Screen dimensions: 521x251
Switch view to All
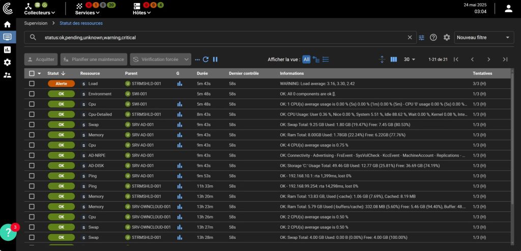[x=306, y=59]
